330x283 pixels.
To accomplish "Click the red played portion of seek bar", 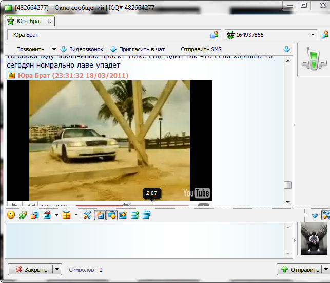I will [99, 206].
